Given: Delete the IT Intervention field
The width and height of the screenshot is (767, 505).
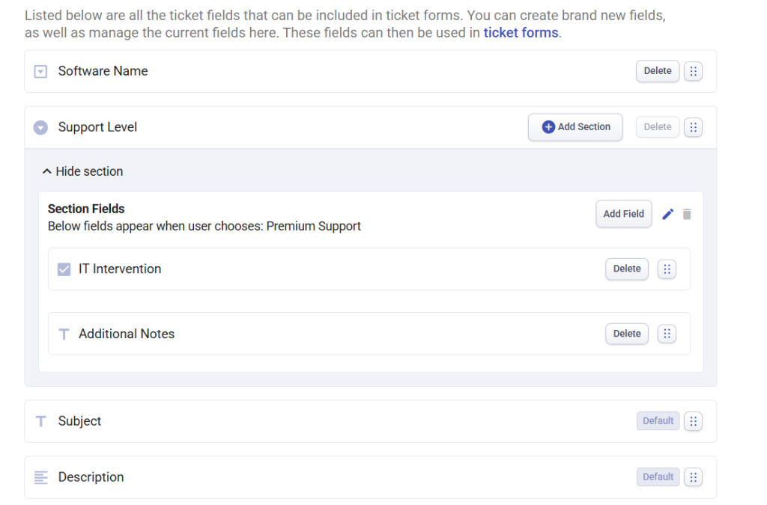Looking at the screenshot, I should click(627, 269).
